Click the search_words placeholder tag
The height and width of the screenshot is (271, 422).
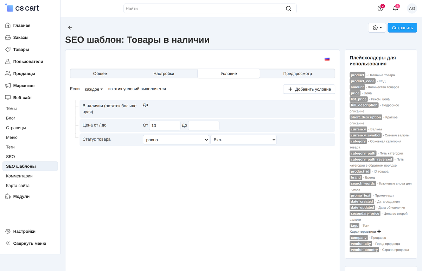(x=363, y=183)
